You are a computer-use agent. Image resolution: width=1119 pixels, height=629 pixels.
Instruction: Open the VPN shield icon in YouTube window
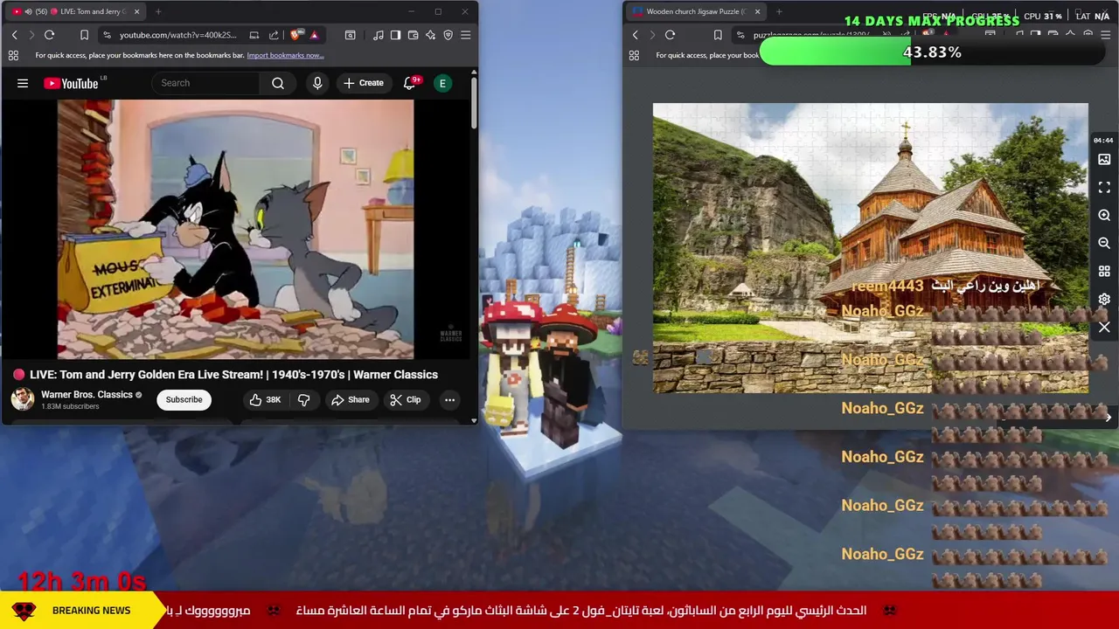(448, 35)
